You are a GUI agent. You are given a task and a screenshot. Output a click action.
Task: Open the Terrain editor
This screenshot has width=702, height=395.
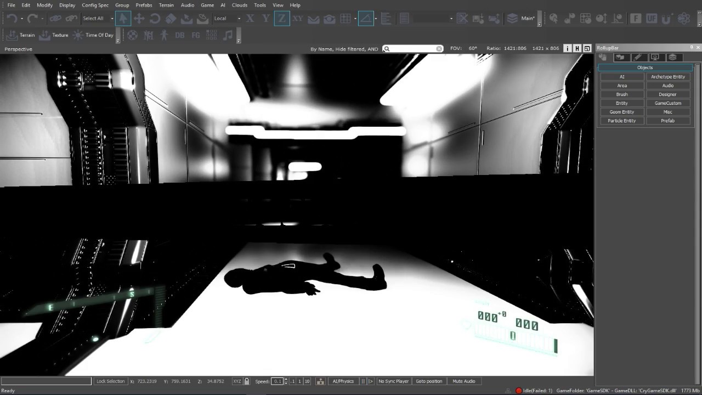[20, 35]
